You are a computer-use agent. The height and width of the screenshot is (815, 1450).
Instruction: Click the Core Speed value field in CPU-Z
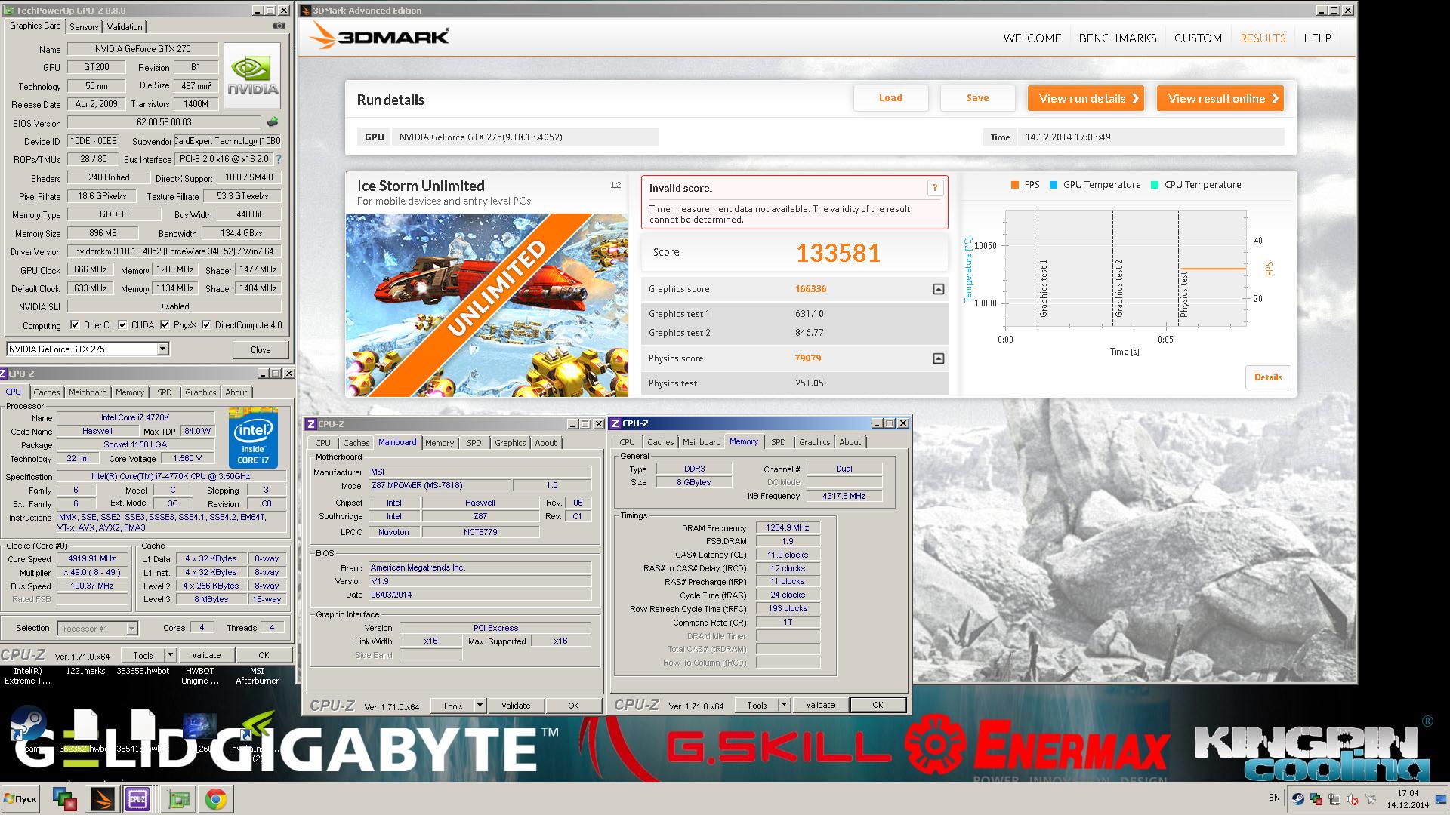coord(92,559)
